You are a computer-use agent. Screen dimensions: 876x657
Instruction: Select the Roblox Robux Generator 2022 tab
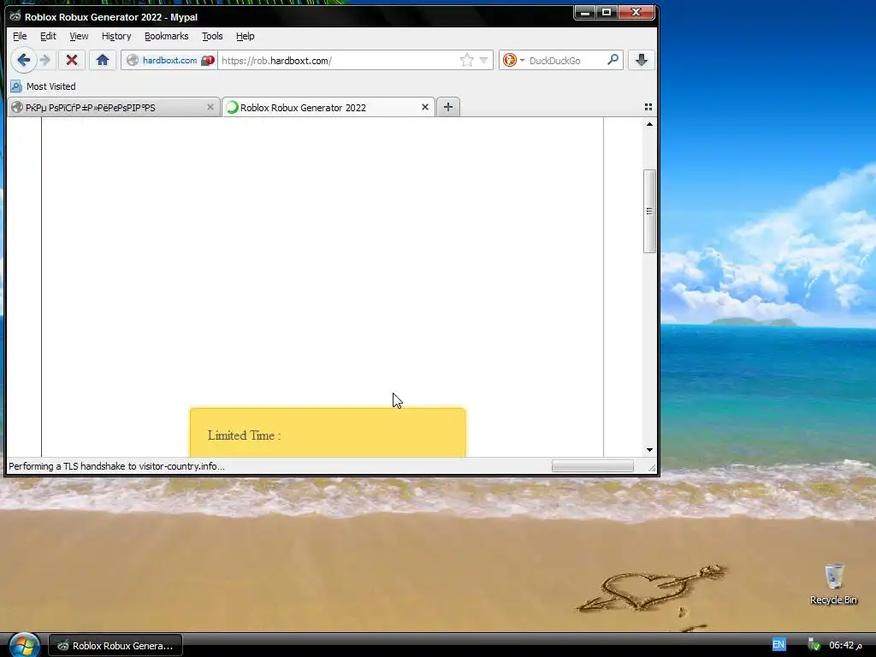pos(328,107)
